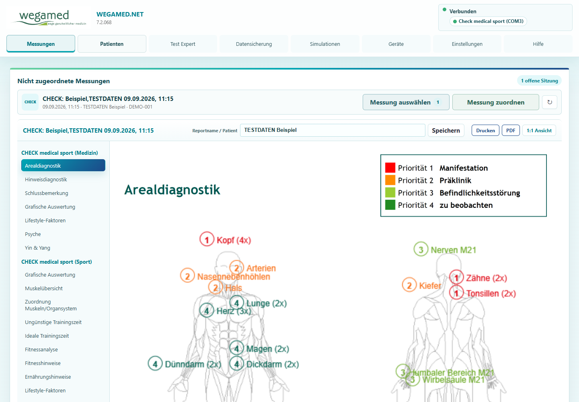Open Ernährungshinweise in the sidebar

(x=63, y=377)
